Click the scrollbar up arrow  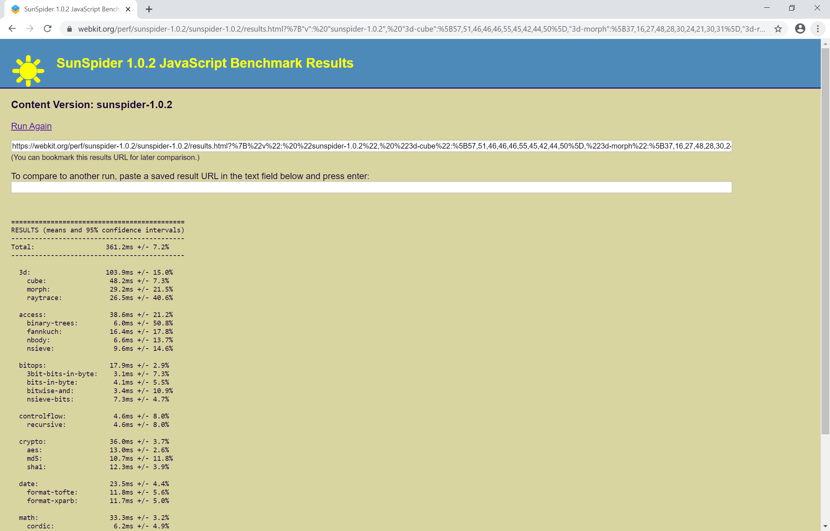[x=825, y=44]
